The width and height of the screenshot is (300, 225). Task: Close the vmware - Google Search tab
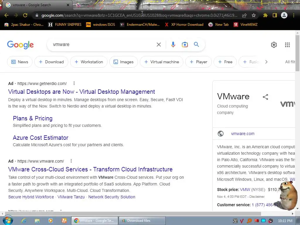(68, 5)
